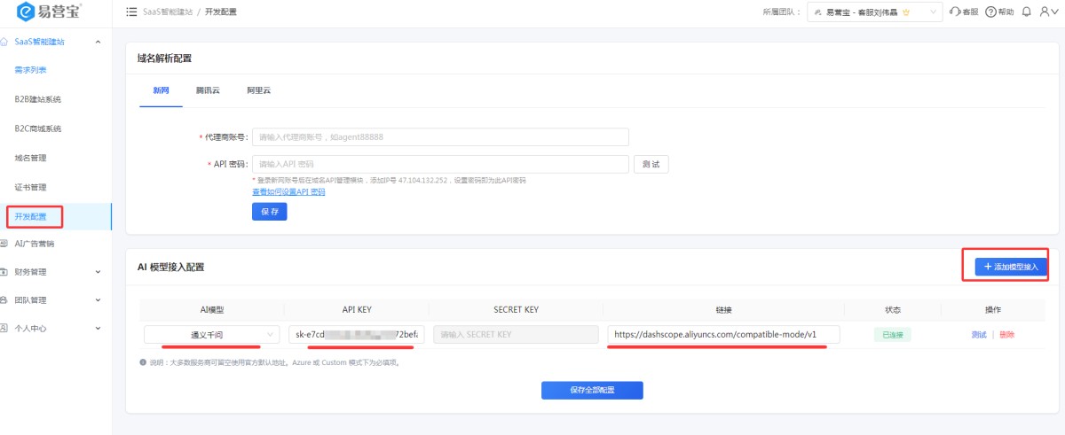Click the 财务管理 sidebar icon

point(4,272)
